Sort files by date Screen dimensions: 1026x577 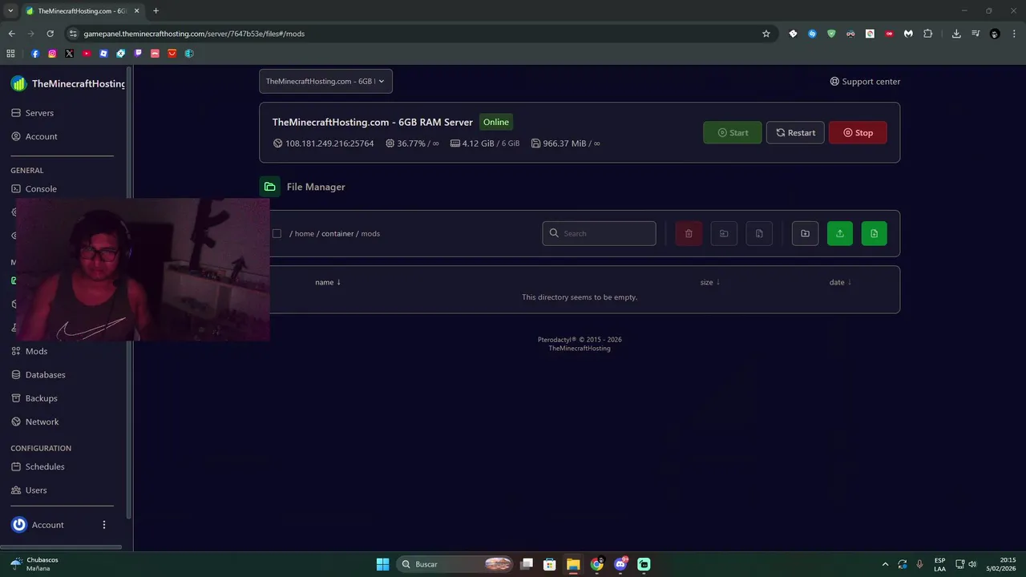(x=840, y=282)
